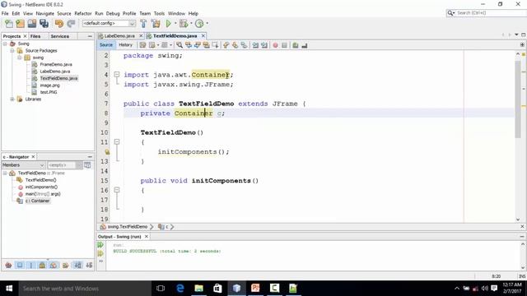Open the Refactor menu
This screenshot has height=296, width=527.
83,13
